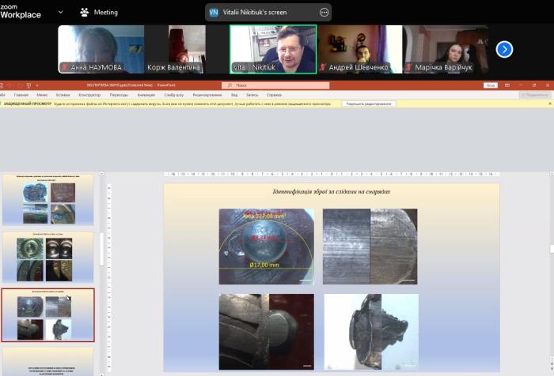Screen dimensions: 554x376
Task: Select Андрей Шевченко video tile
Action: click(x=360, y=49)
